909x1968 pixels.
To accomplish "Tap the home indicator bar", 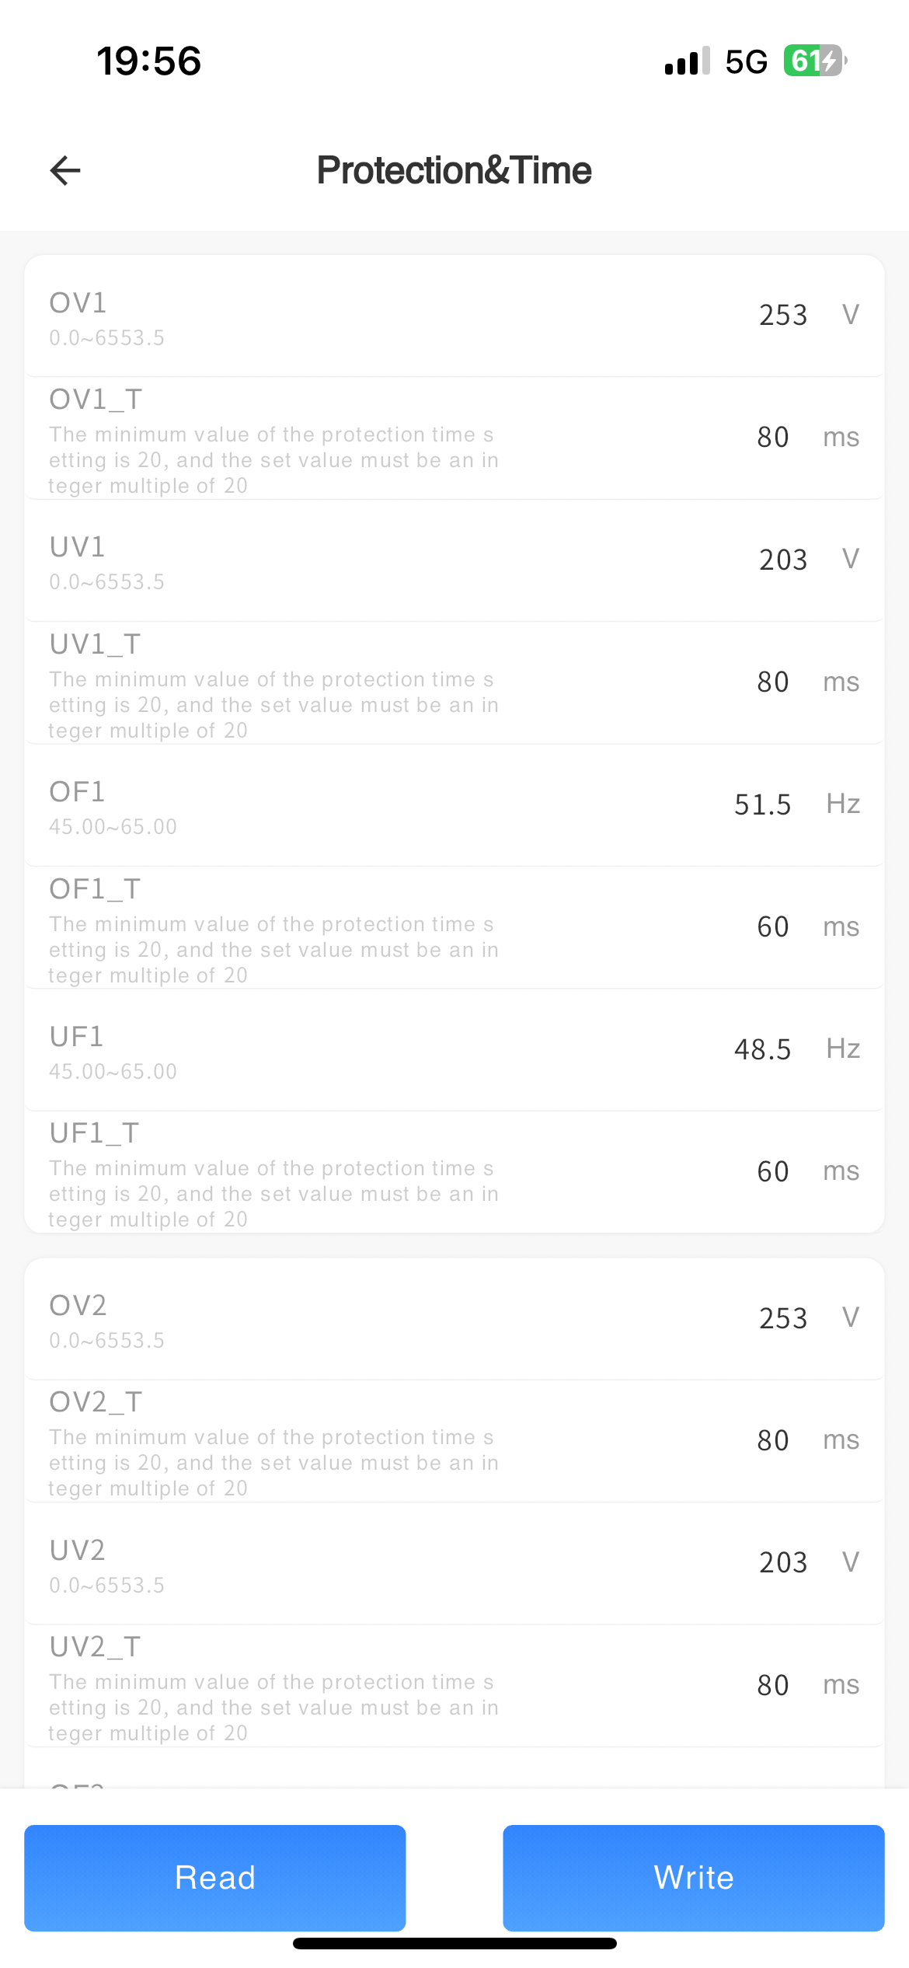I will 454,1944.
